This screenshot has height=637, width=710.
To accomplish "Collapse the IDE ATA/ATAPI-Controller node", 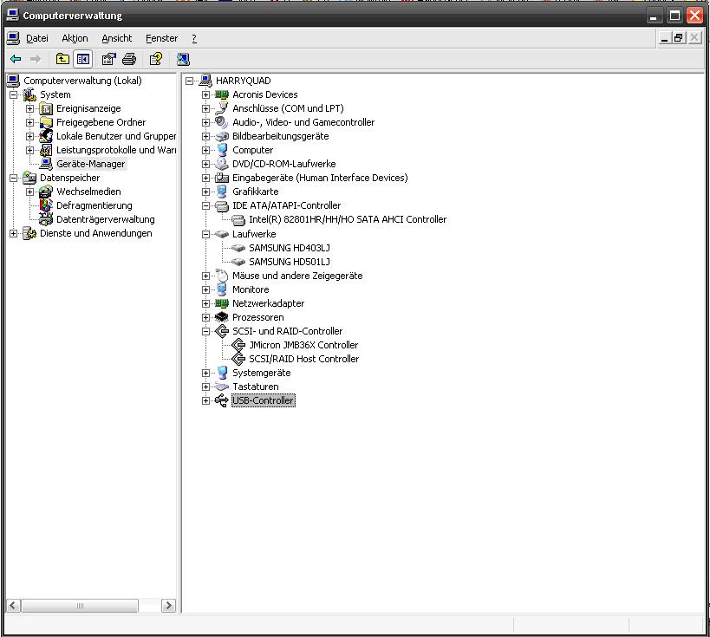I will tap(205, 205).
